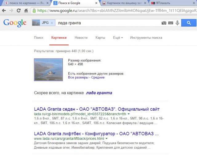Click the green padlock security icon

[x=34, y=10]
